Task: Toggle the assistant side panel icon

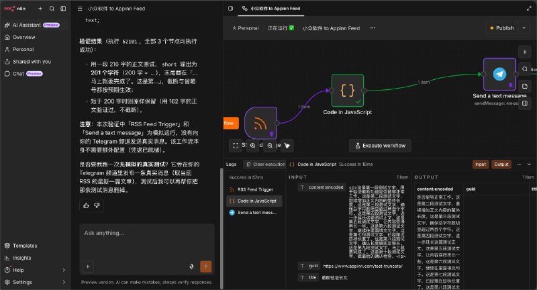Action: click(x=230, y=8)
